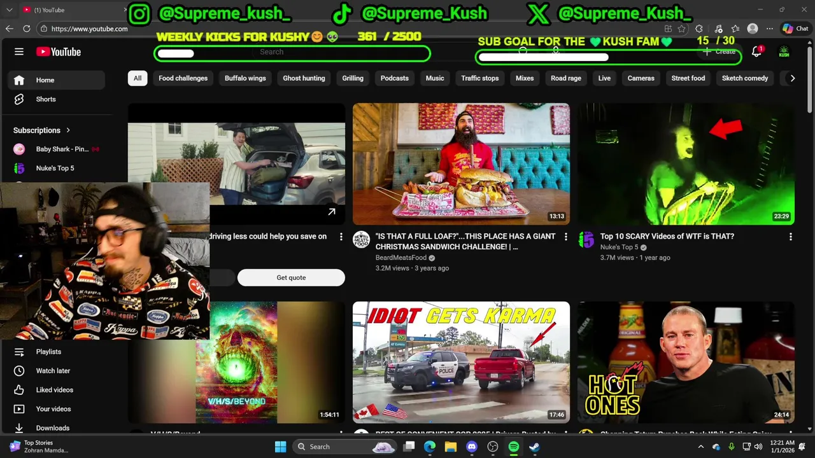Open the browser profile icon
This screenshot has height=458, width=815.
tap(753, 29)
